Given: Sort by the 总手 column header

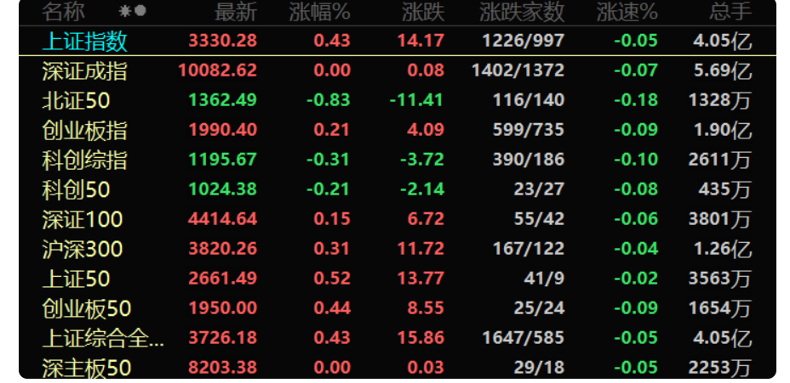Looking at the screenshot, I should click(730, 12).
